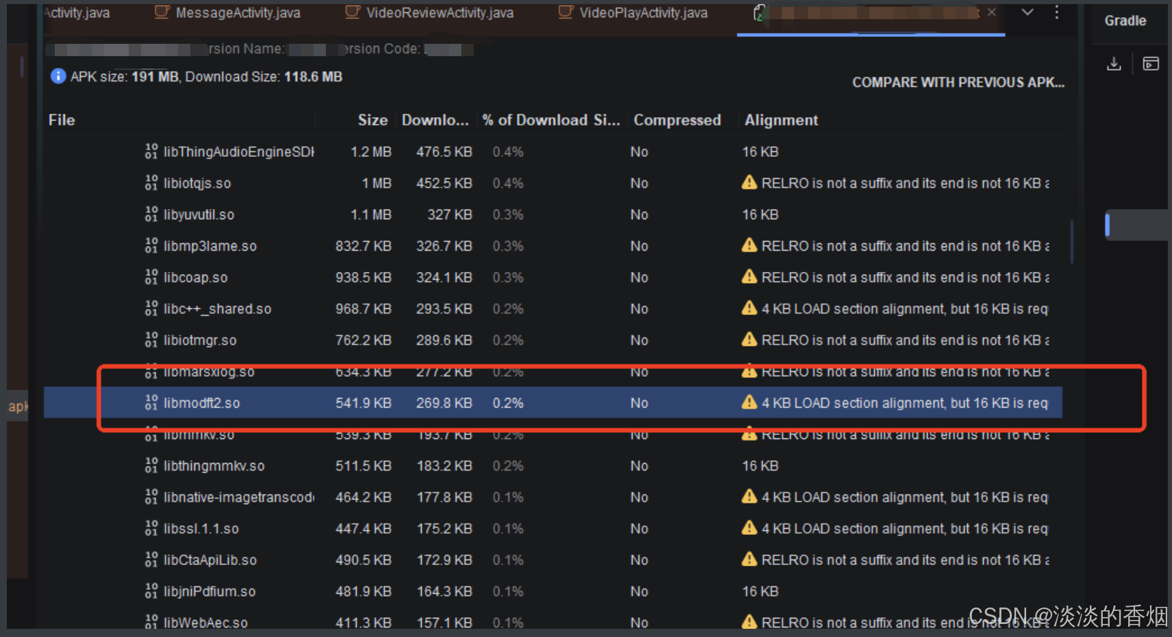Select the libiotqjs.so file name
Image resolution: width=1172 pixels, height=637 pixels.
pos(197,184)
